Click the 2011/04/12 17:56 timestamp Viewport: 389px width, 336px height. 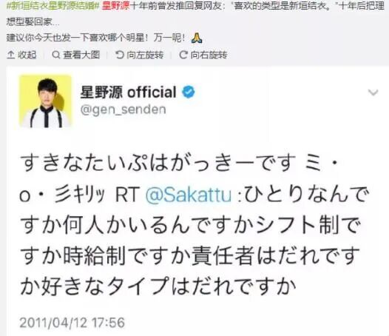tap(72, 323)
